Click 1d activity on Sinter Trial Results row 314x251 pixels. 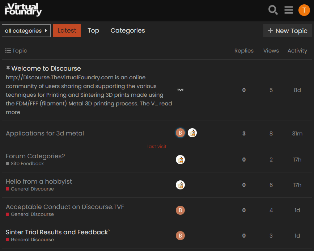tap(297, 235)
